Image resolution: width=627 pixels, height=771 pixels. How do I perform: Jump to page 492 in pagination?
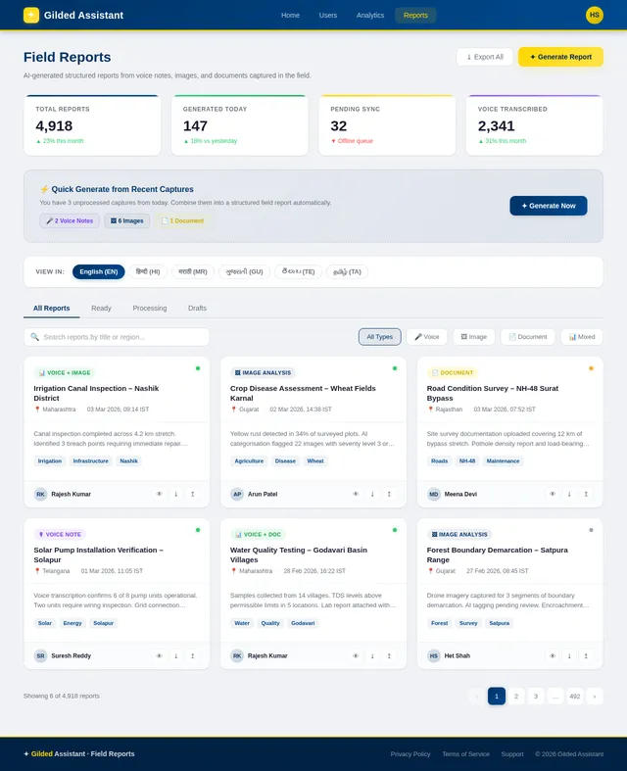pyautogui.click(x=574, y=696)
